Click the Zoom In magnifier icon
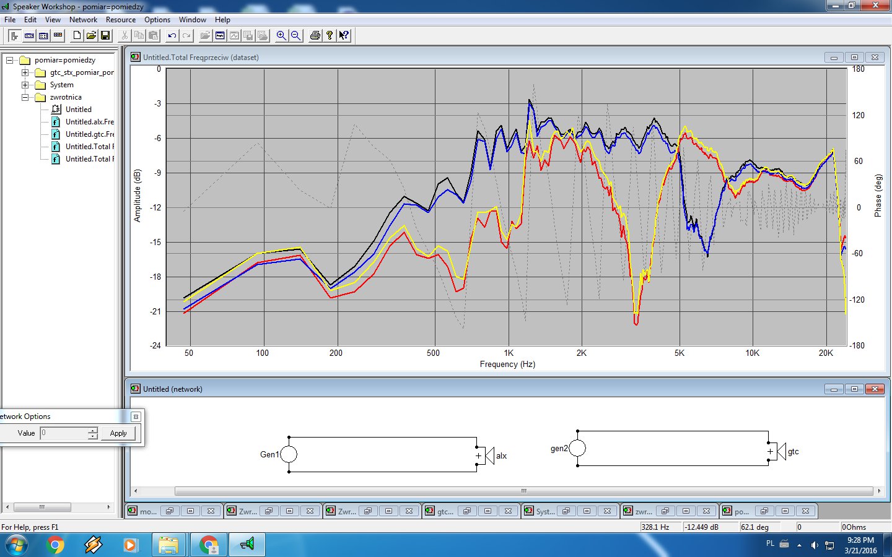This screenshot has width=892, height=557. [281, 35]
